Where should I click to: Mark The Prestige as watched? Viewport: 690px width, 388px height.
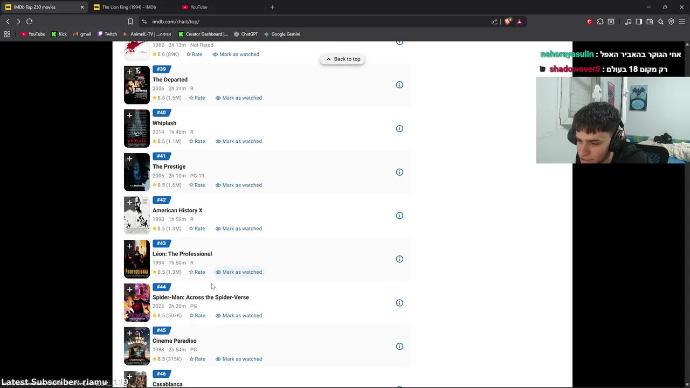click(239, 185)
